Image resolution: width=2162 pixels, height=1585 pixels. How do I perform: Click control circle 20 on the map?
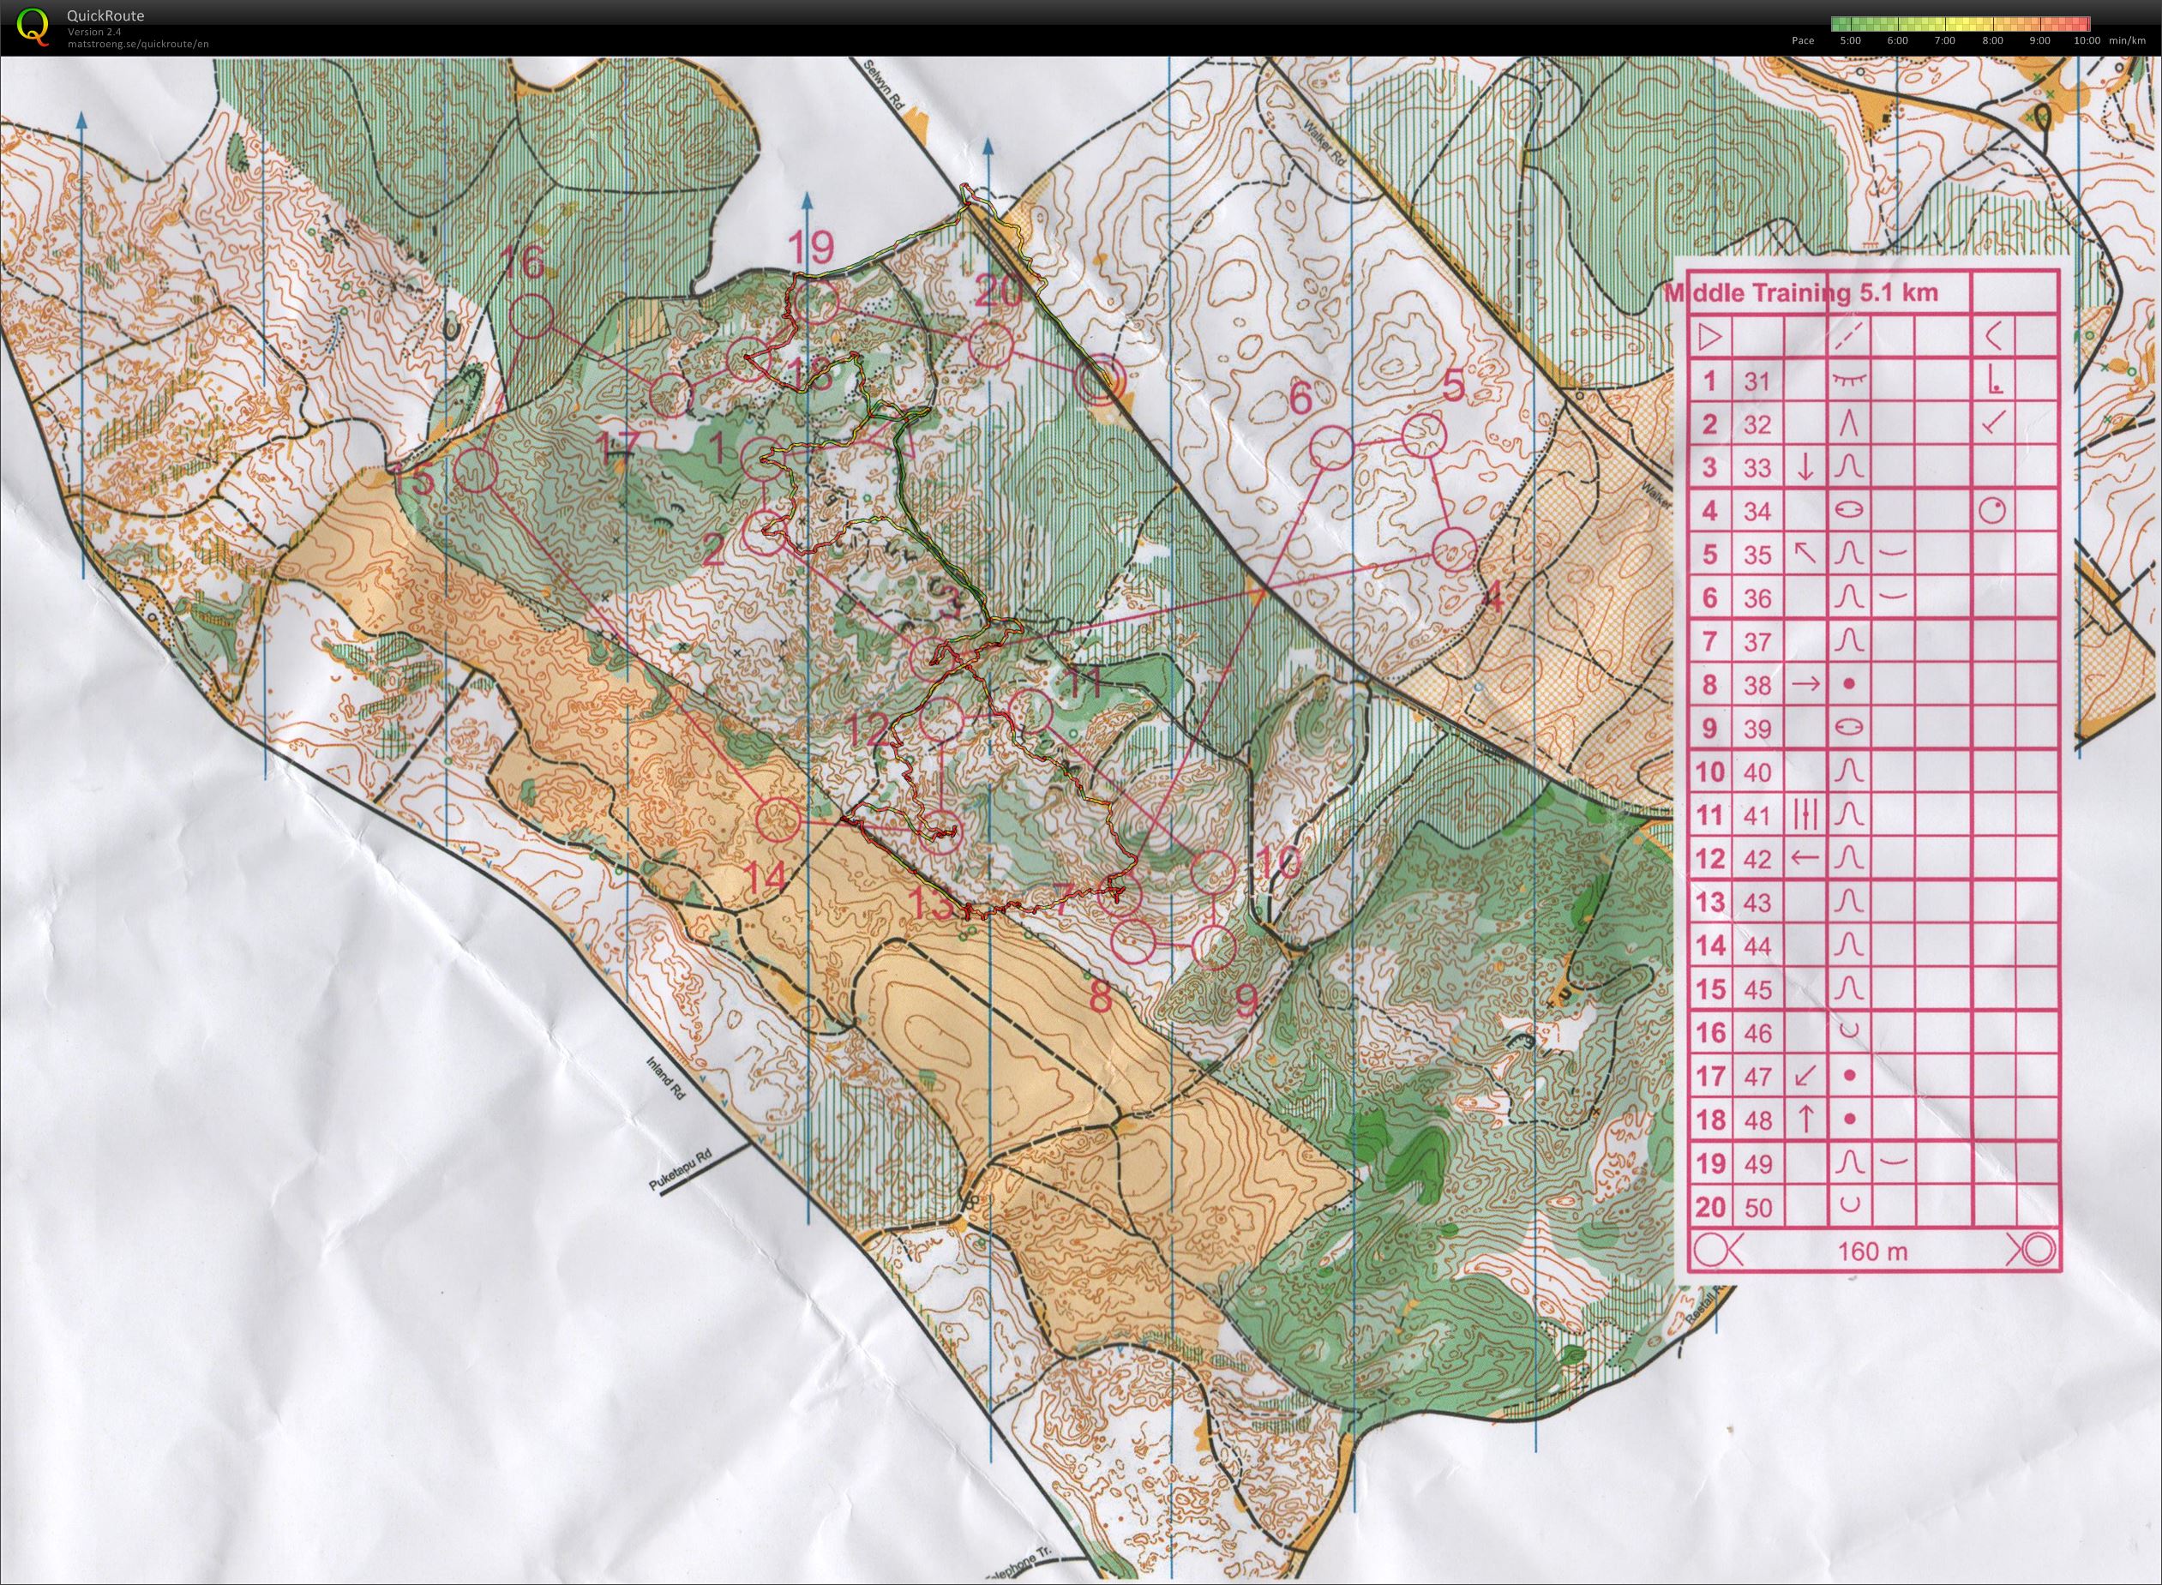(991, 345)
